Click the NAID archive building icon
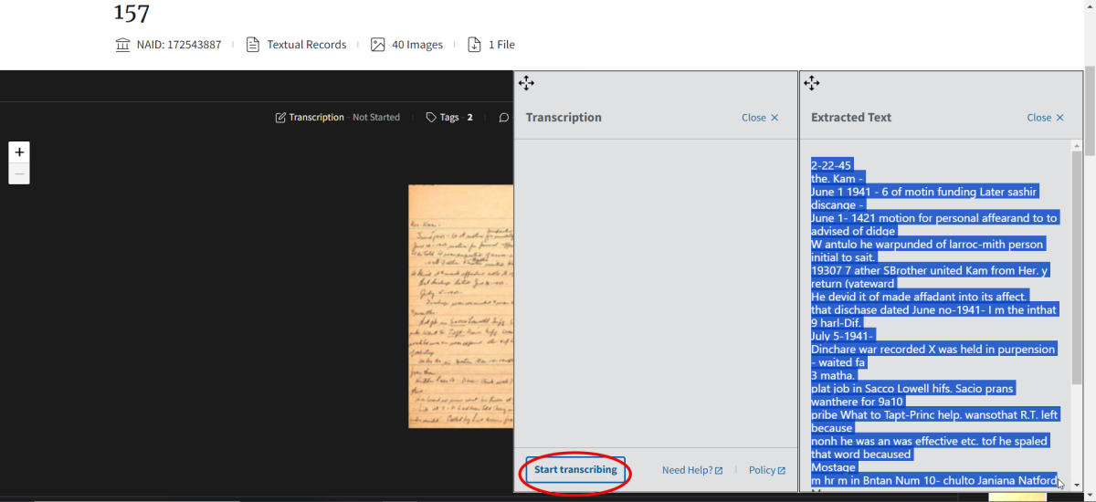This screenshot has width=1096, height=502. (x=123, y=45)
